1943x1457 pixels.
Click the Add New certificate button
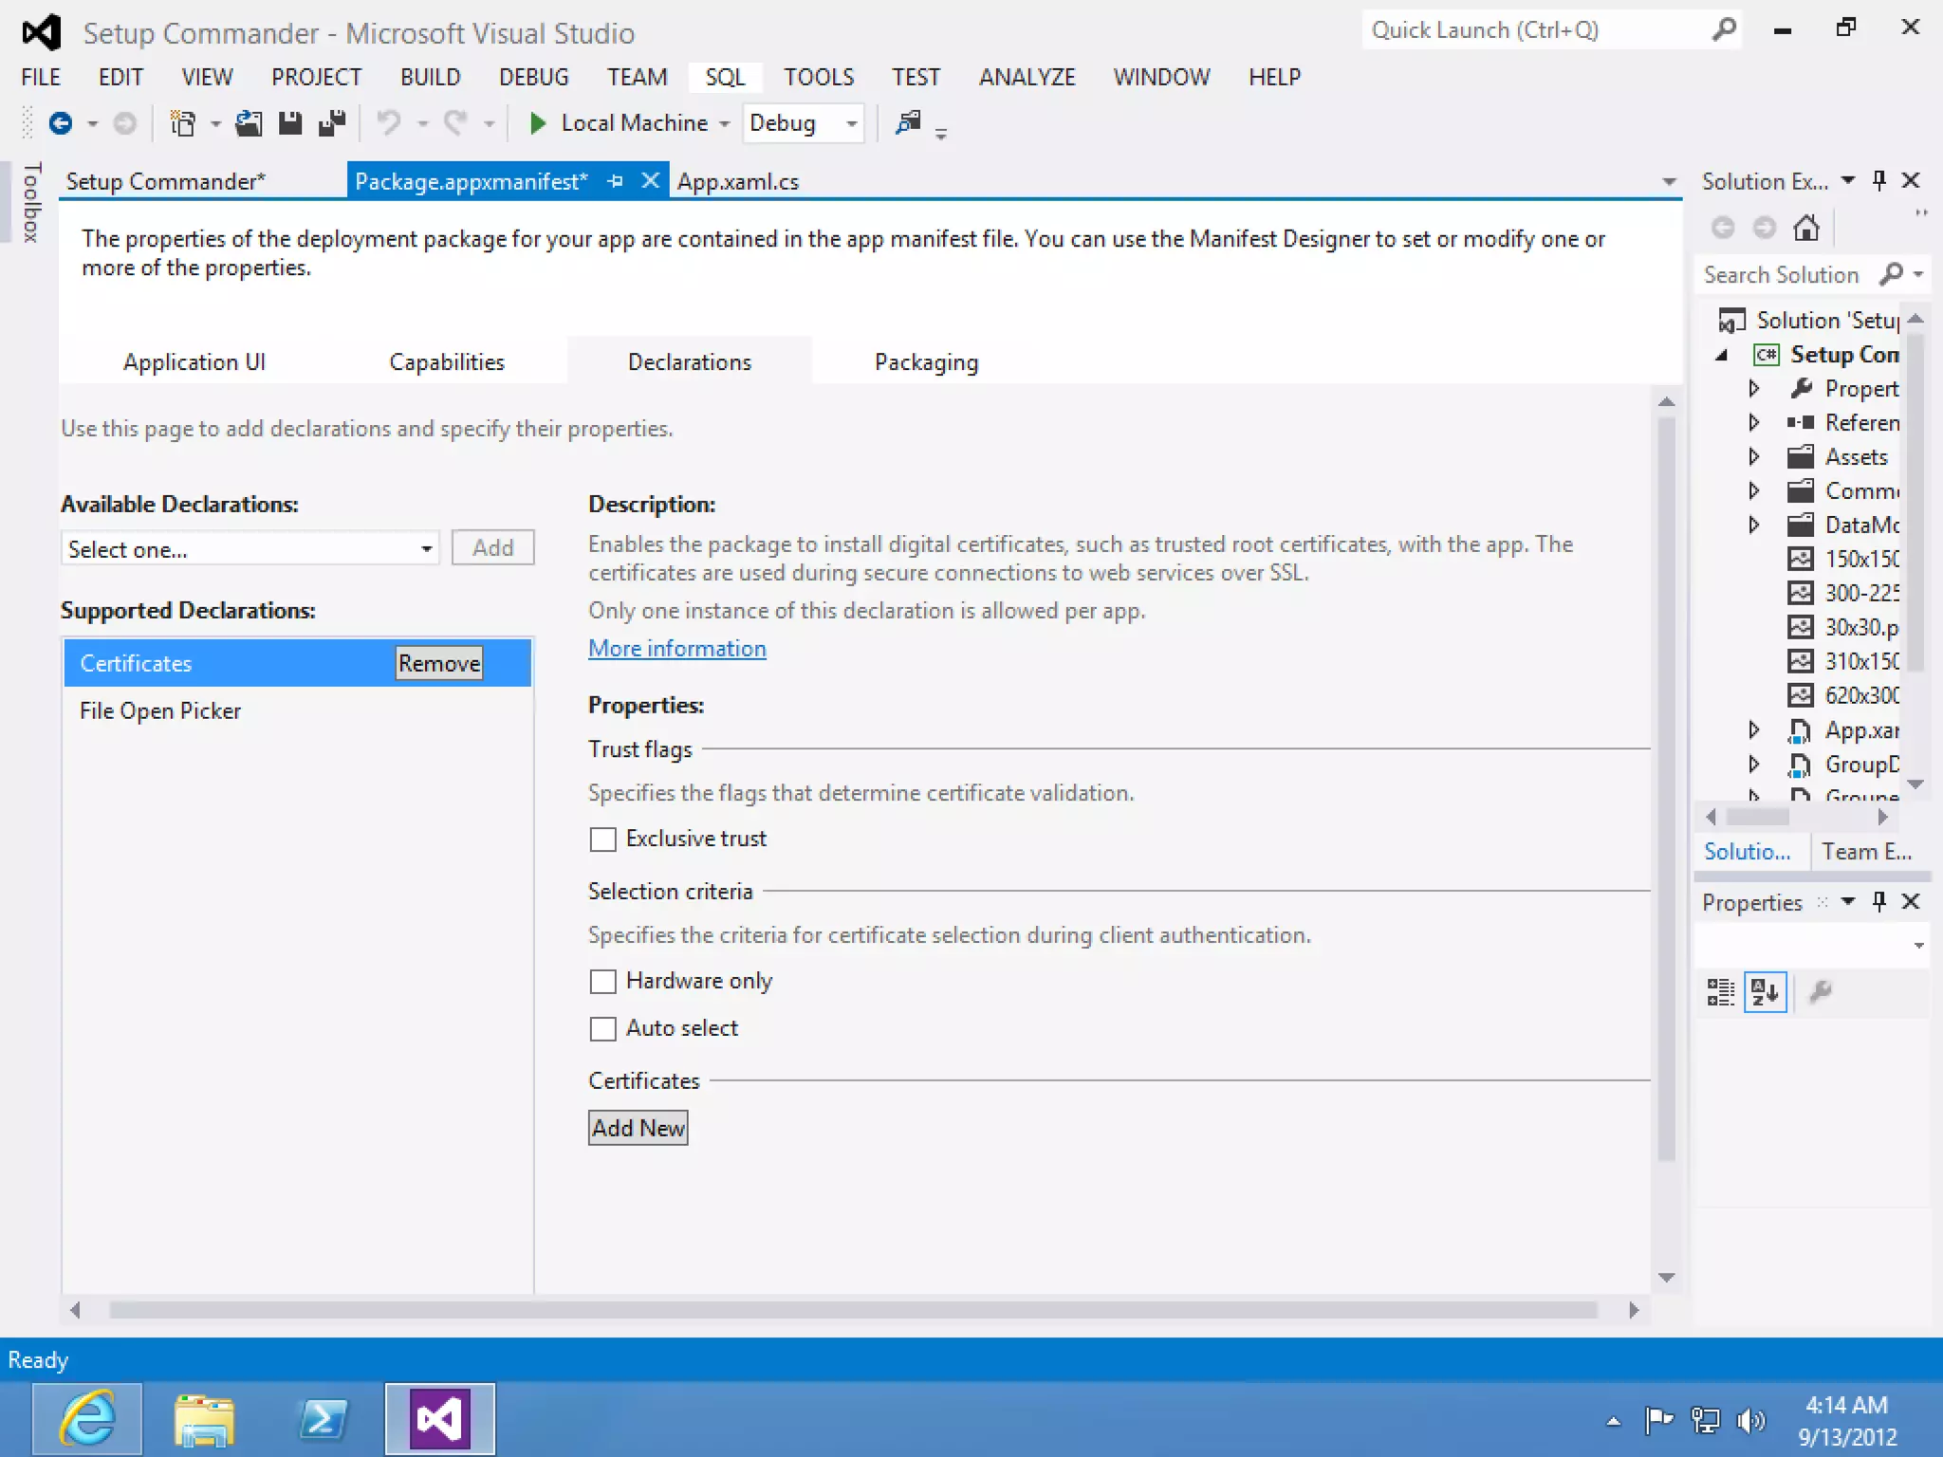tap(638, 1128)
